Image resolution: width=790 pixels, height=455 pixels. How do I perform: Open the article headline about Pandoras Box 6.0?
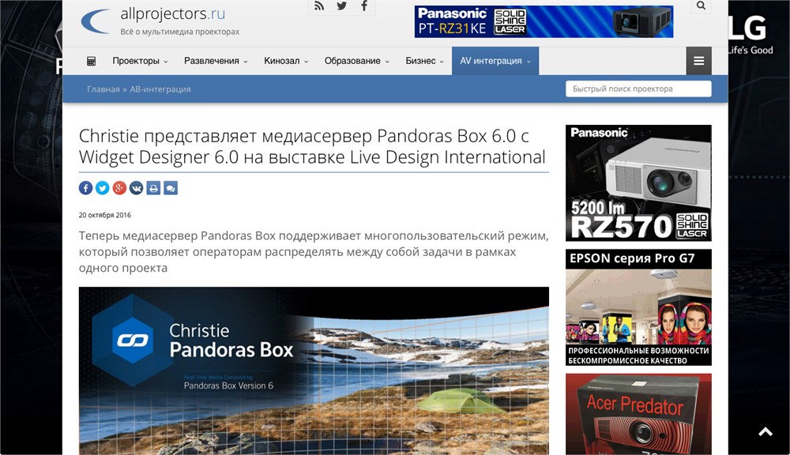[312, 146]
